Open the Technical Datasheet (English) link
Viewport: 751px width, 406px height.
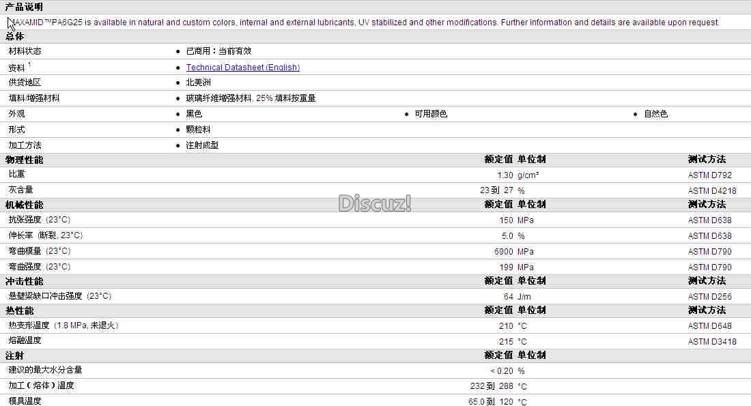(x=243, y=68)
